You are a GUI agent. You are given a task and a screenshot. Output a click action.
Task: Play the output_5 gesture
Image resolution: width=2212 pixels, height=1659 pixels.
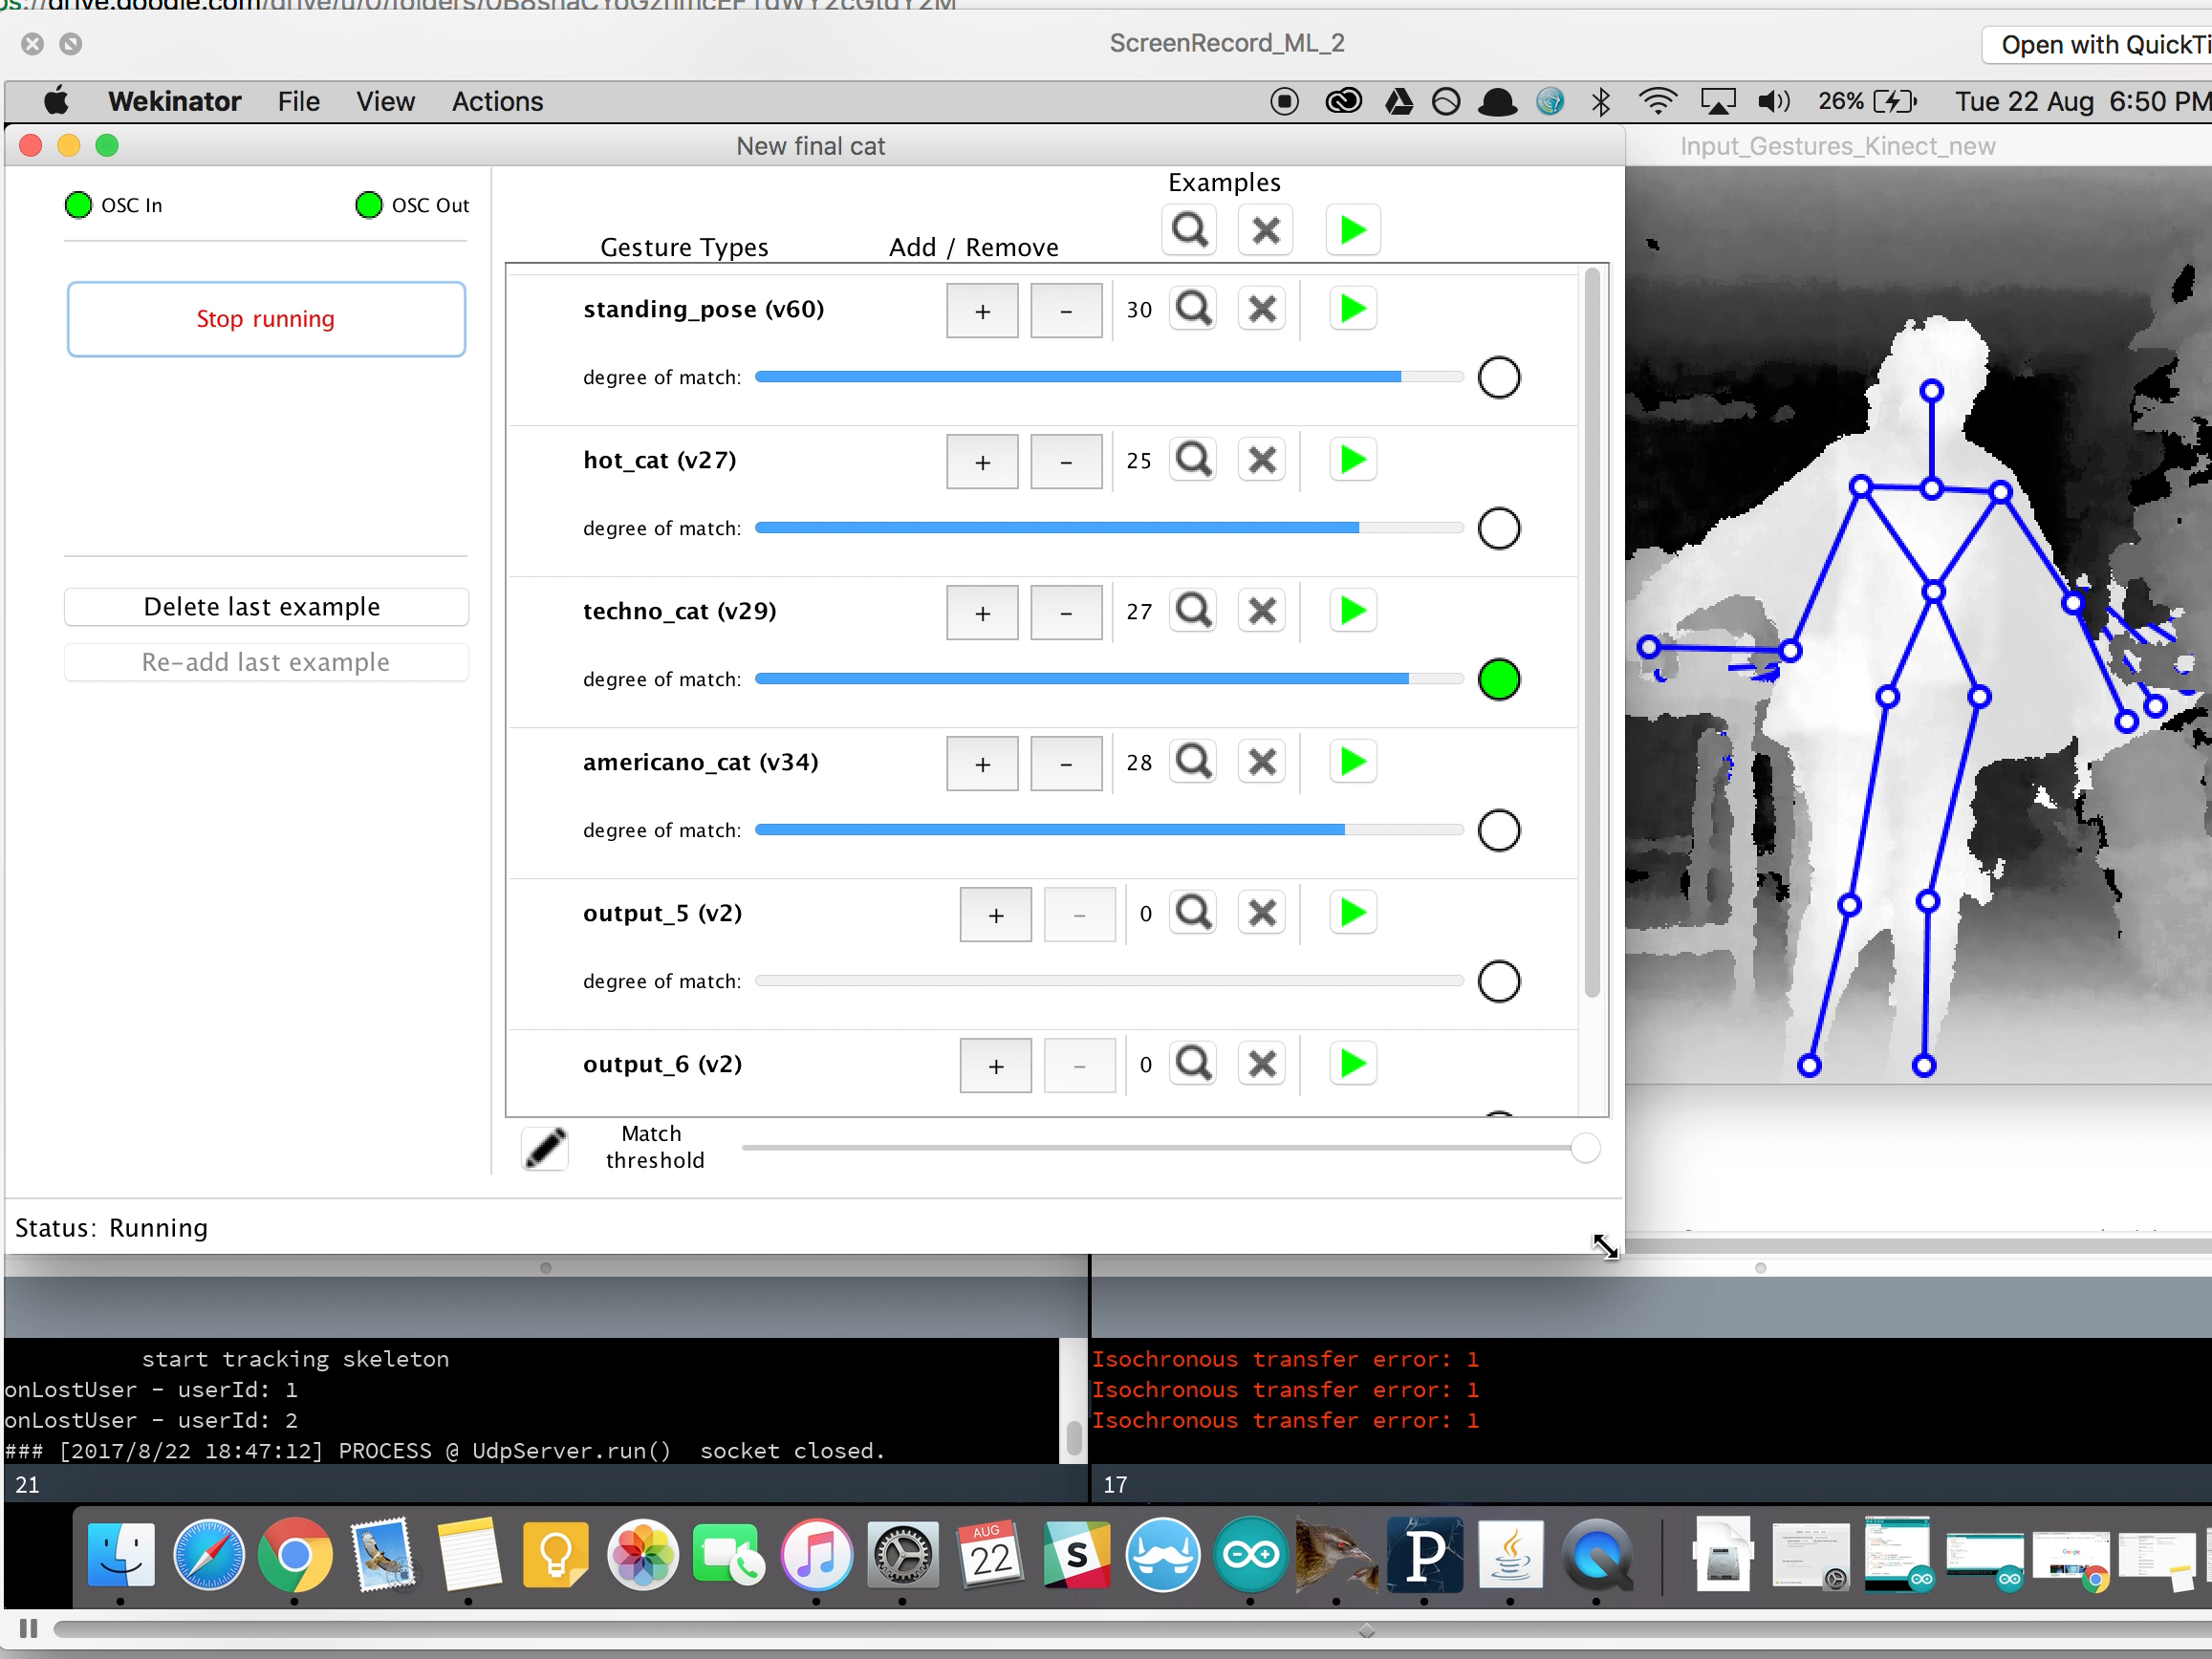pyautogui.click(x=1352, y=913)
